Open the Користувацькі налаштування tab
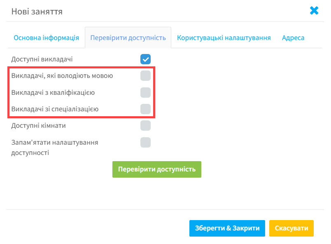 tap(224, 38)
